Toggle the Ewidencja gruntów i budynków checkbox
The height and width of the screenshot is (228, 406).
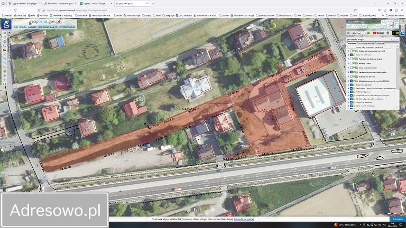[x=352, y=72]
